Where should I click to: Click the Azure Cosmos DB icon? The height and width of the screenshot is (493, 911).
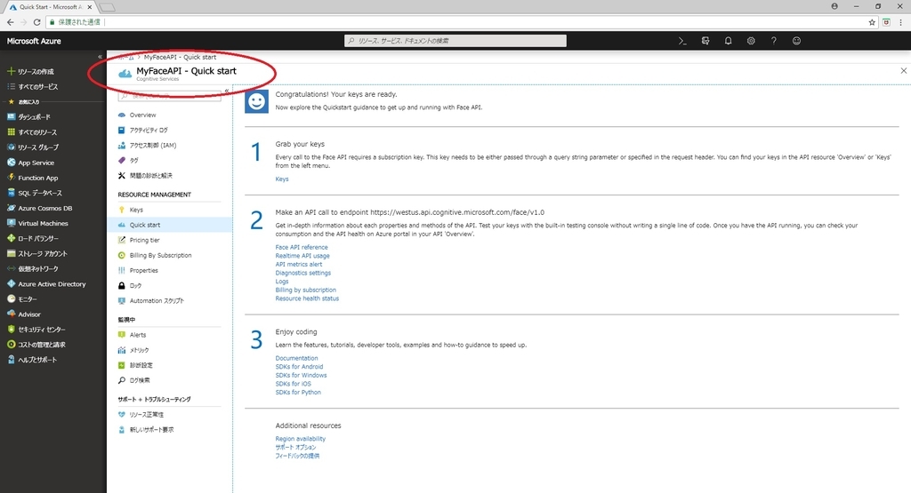pyautogui.click(x=11, y=208)
